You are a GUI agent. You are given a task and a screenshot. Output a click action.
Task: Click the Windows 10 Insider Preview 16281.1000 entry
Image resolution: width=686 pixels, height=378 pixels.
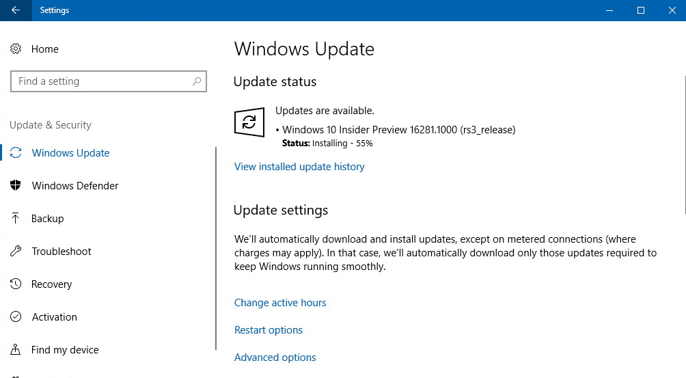pos(398,130)
